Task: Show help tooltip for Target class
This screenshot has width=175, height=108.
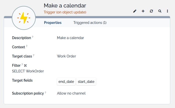Action: click(34, 55)
